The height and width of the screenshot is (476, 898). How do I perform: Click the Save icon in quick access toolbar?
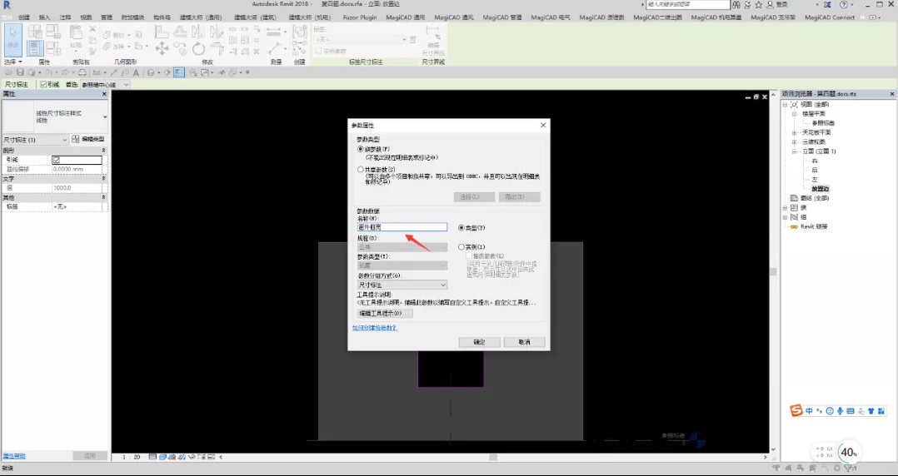[x=20, y=72]
